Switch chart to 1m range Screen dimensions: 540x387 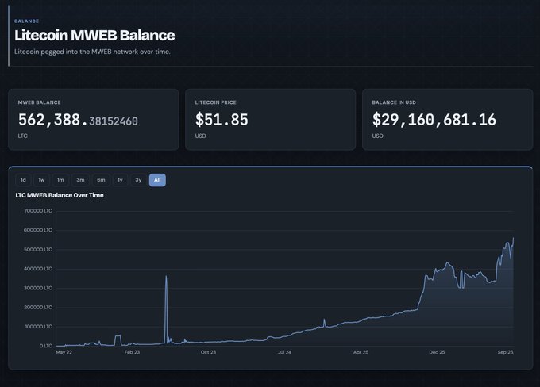click(60, 180)
